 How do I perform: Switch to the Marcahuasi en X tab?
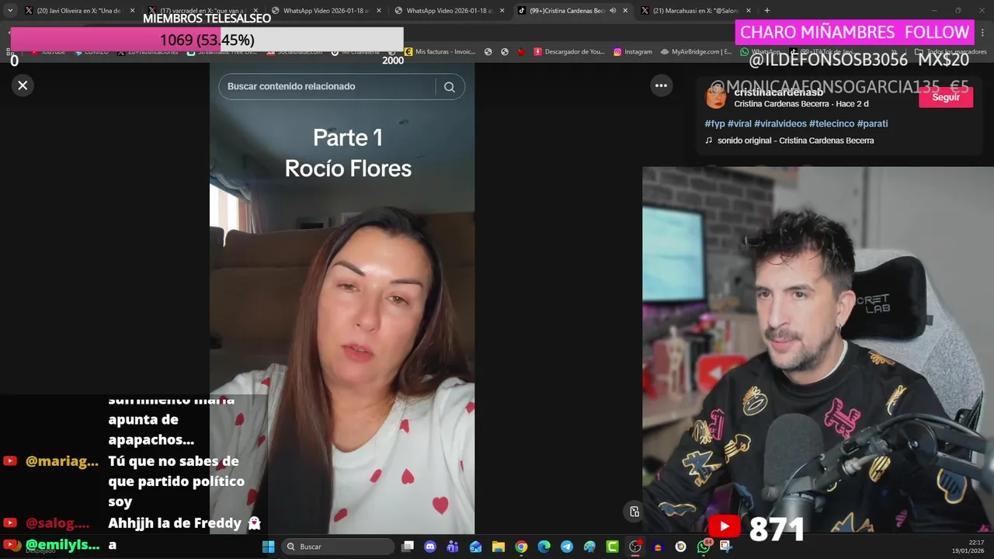coord(695,11)
